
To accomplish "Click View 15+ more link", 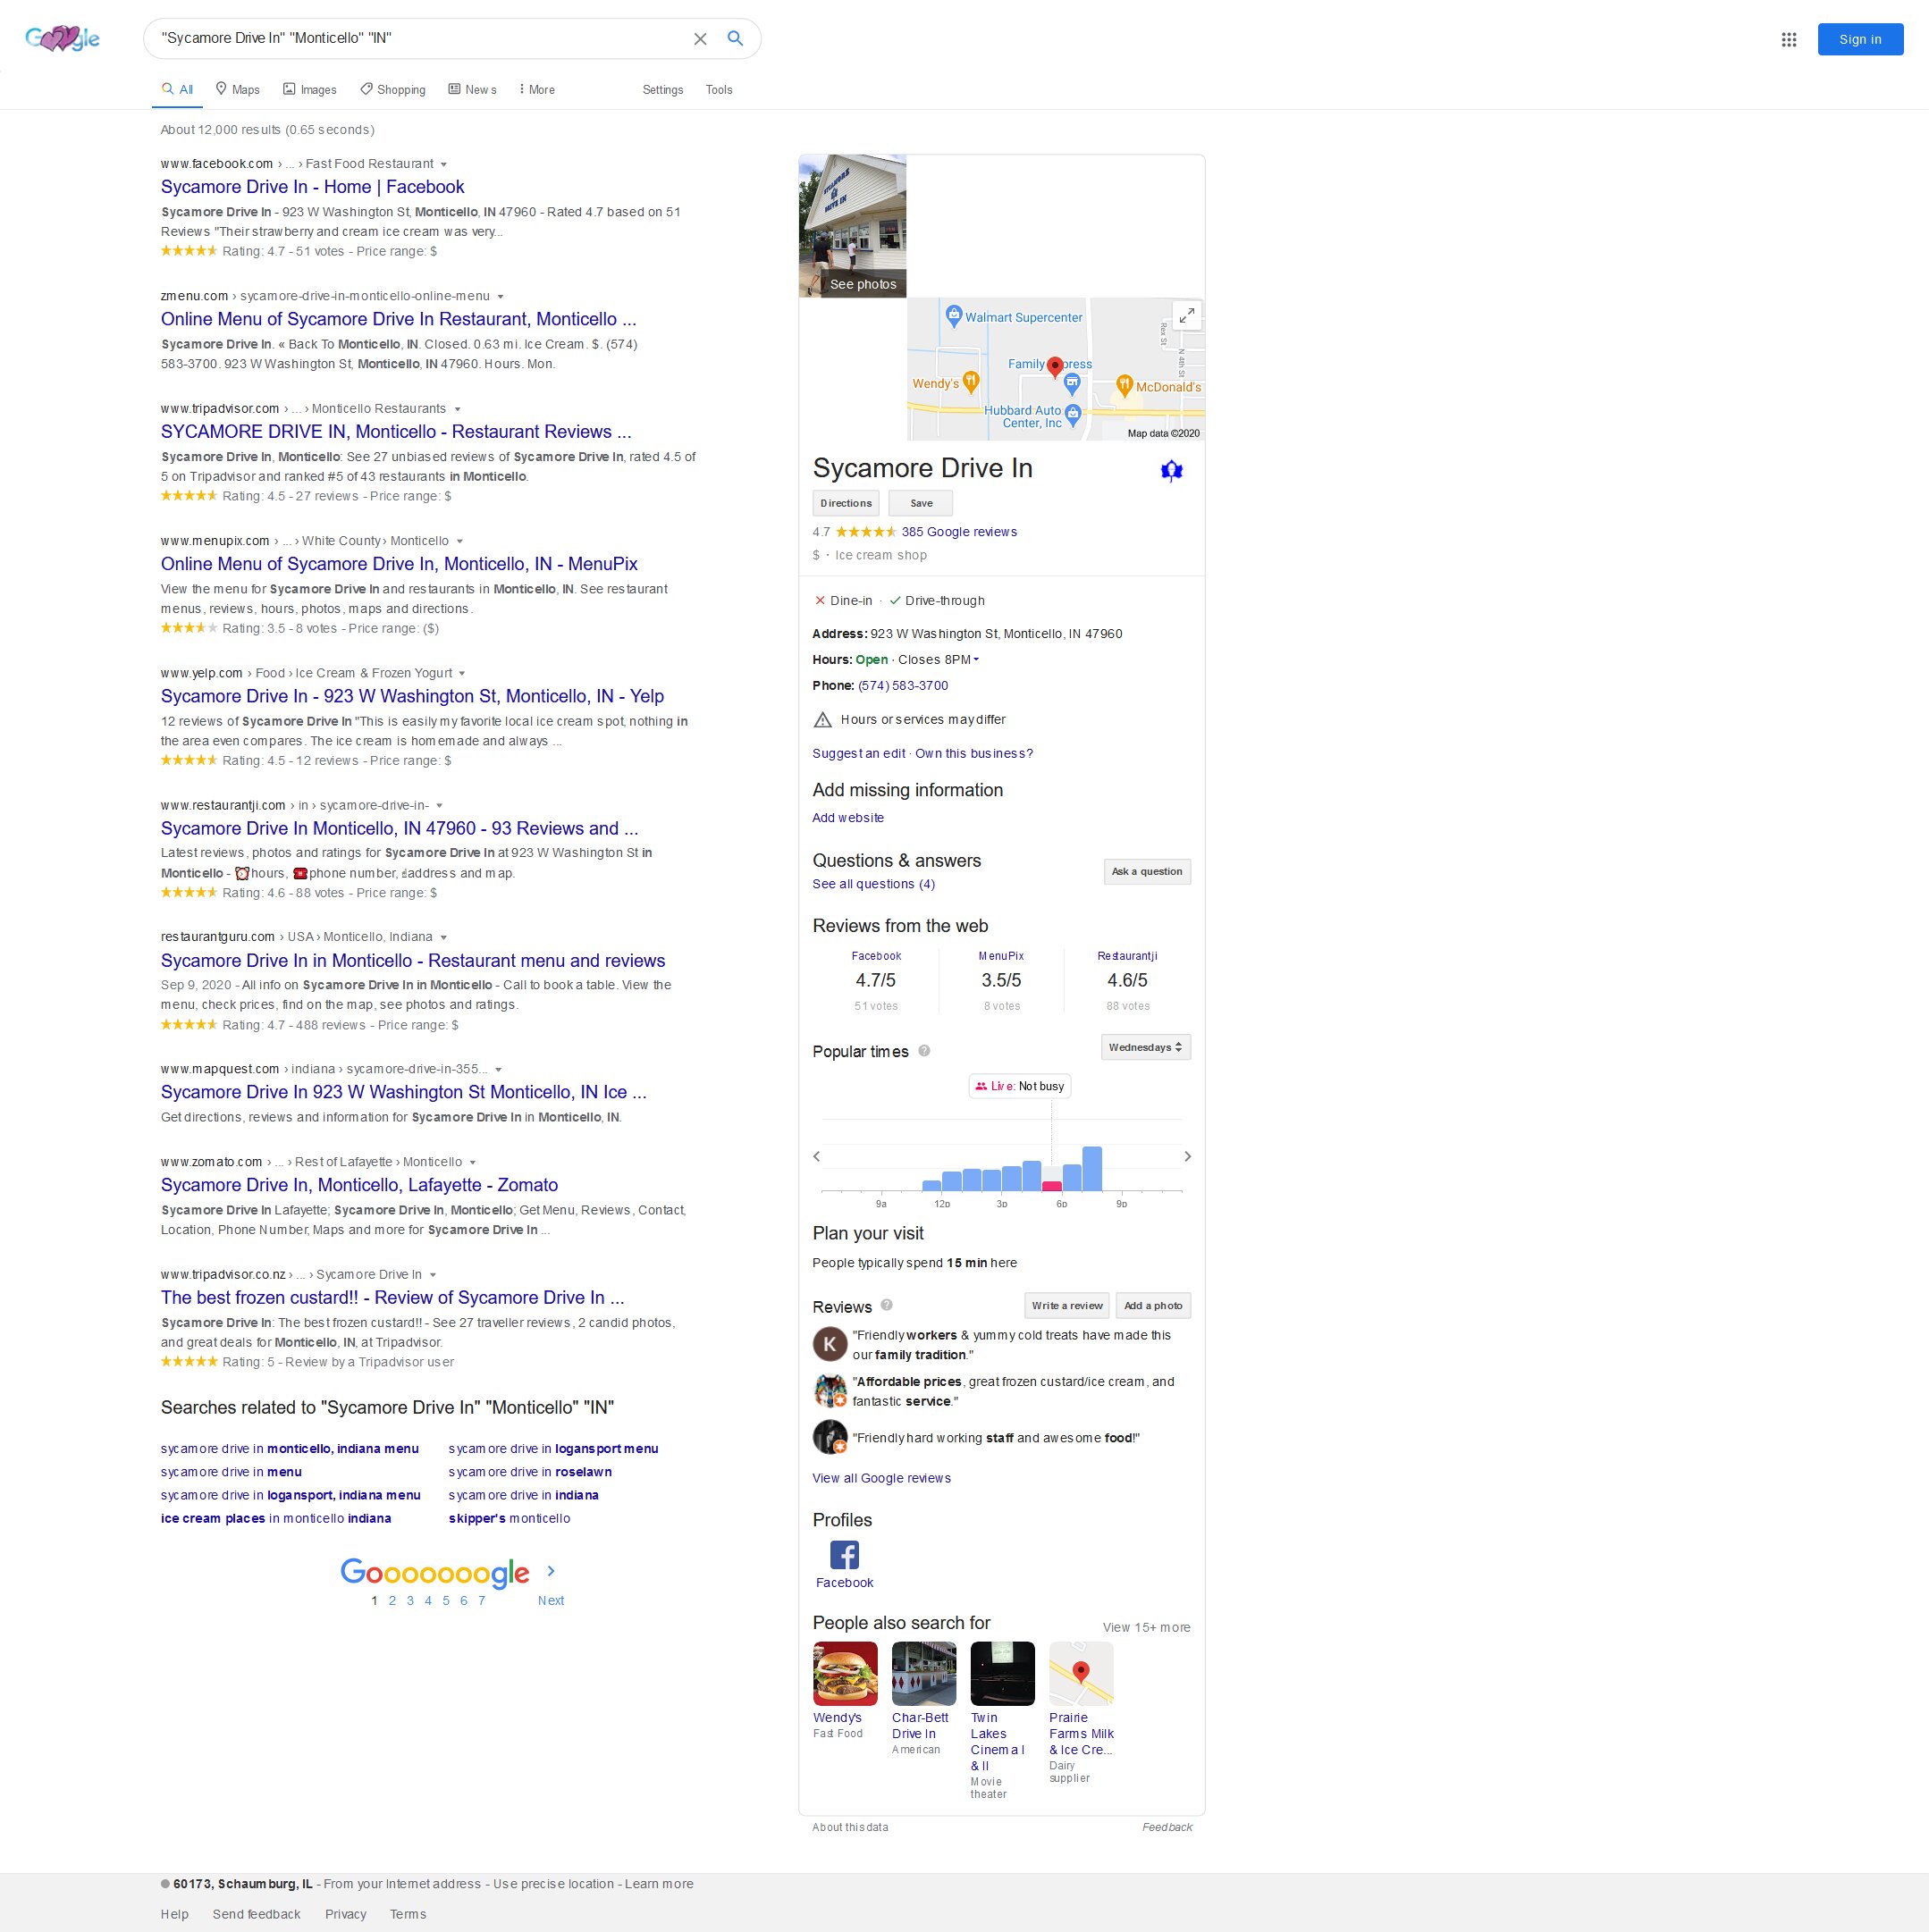I will [1147, 1627].
